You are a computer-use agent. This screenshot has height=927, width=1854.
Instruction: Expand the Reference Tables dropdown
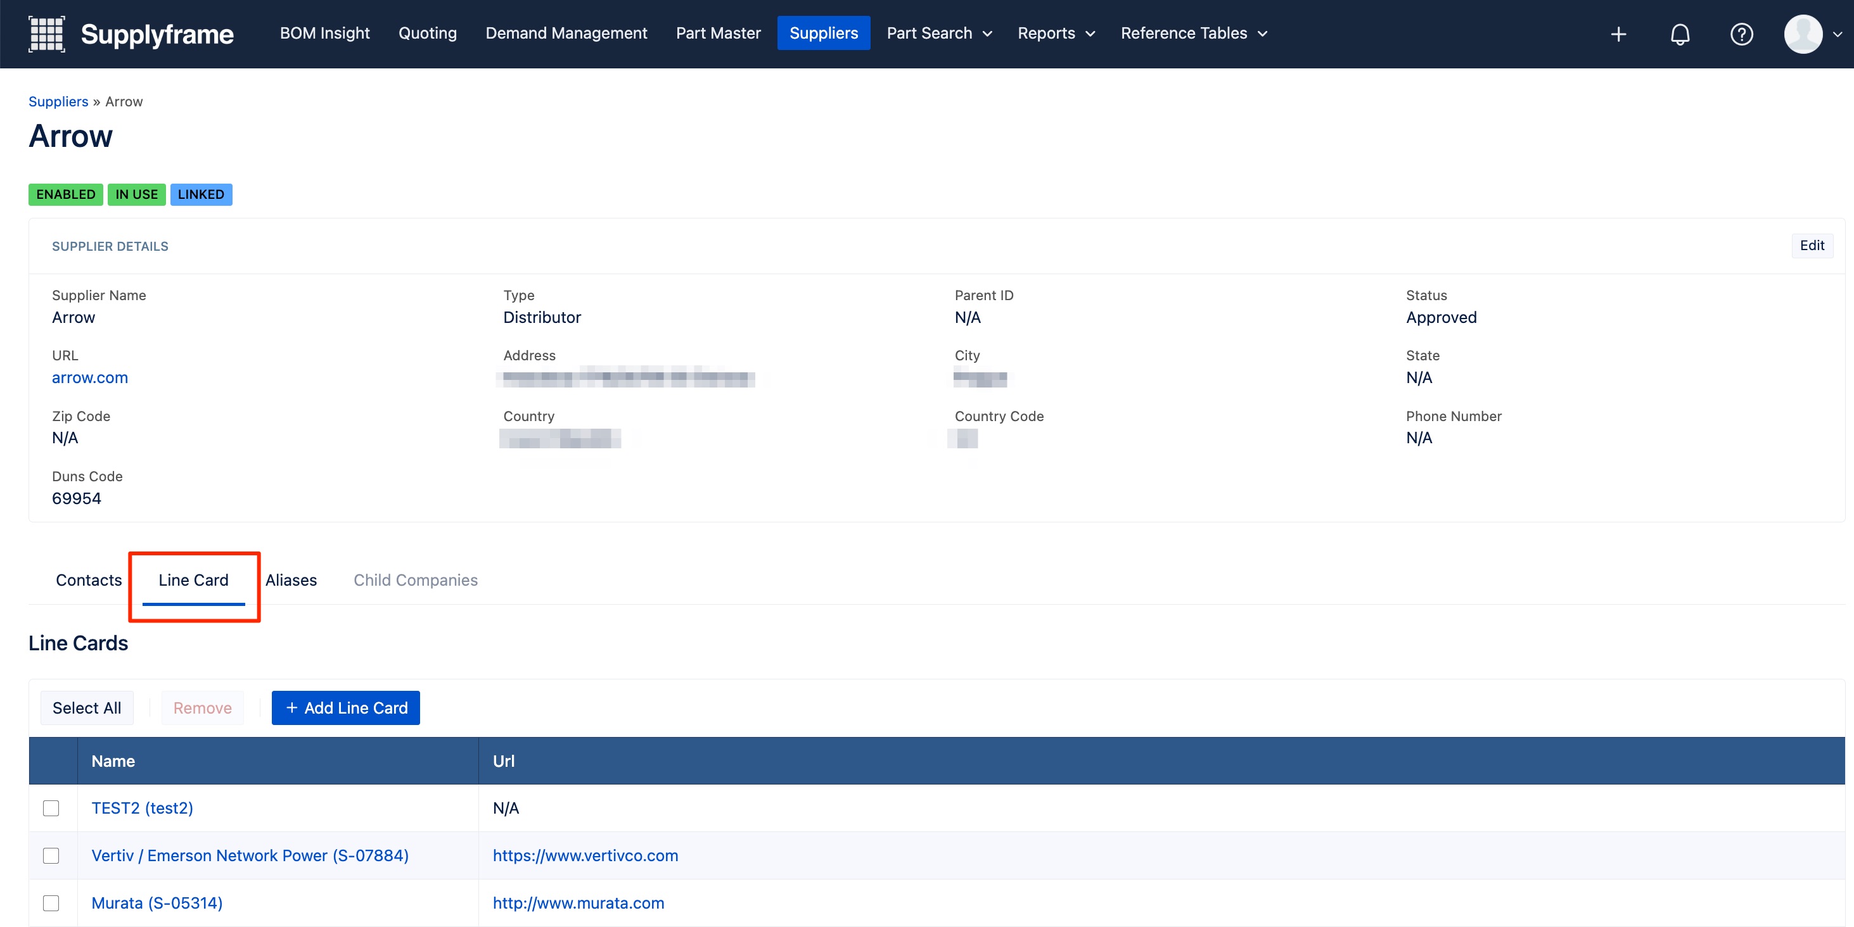(x=1194, y=33)
